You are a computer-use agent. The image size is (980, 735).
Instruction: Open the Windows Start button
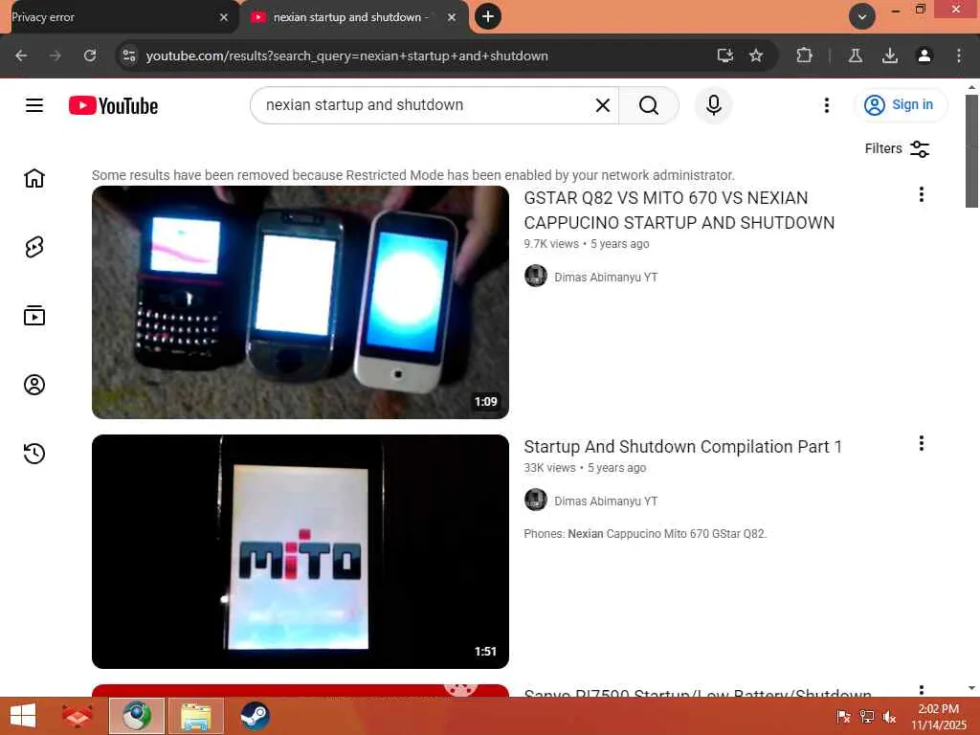(23, 716)
